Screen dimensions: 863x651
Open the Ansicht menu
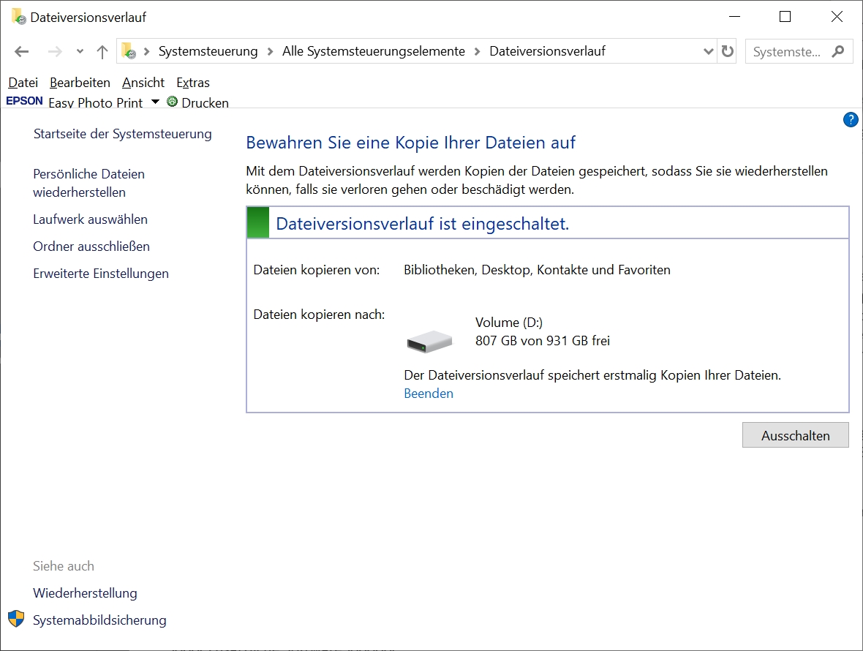[143, 83]
